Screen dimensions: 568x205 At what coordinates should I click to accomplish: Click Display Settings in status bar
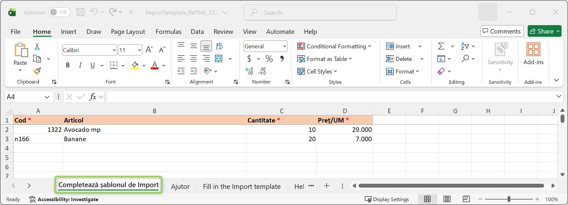click(x=387, y=199)
